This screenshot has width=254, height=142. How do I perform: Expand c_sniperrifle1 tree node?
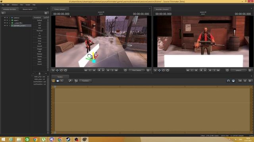tap(7, 23)
